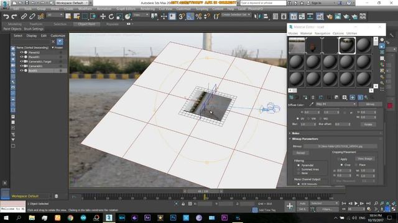
Task: Select the Unlink Selection broken chain tool
Action: pyautogui.click(x=32, y=17)
